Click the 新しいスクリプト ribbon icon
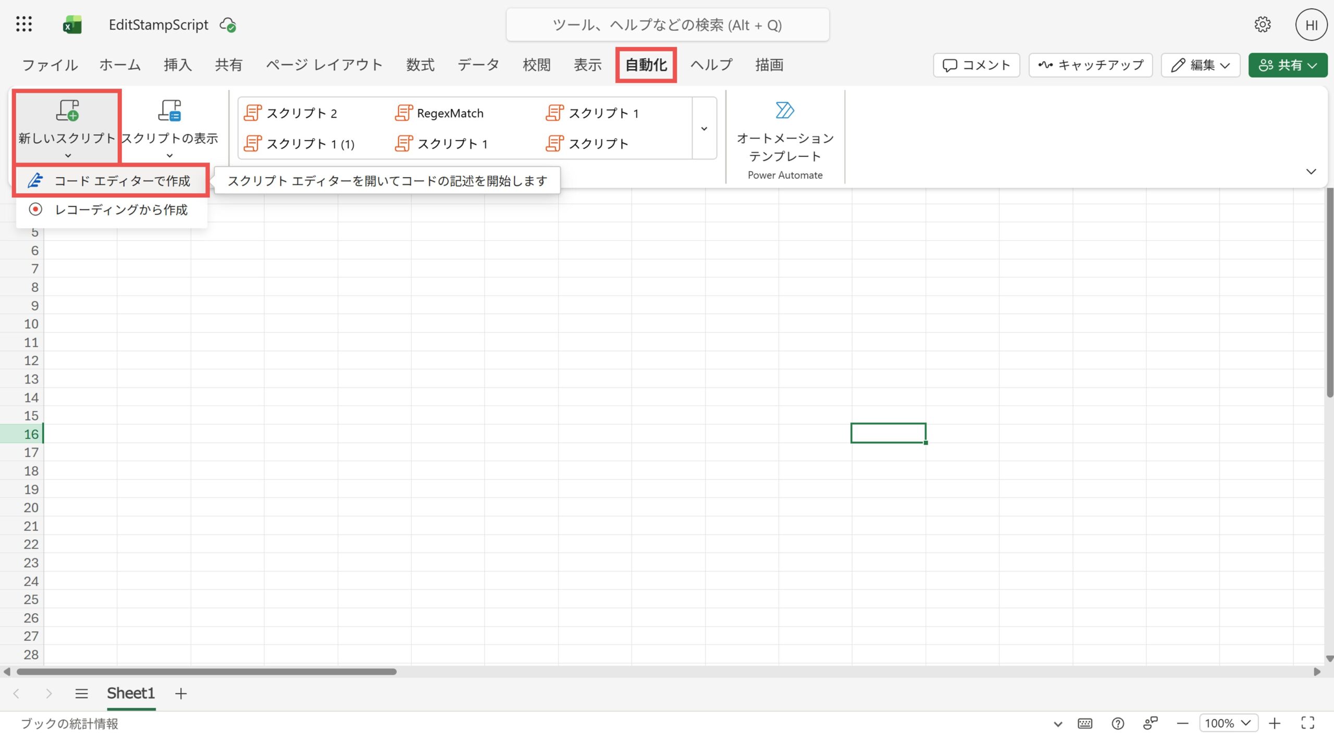Viewport: 1334px width, 733px height. [67, 111]
